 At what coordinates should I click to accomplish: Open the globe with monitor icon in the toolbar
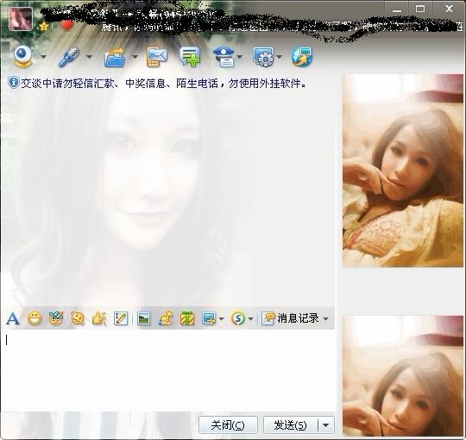(x=302, y=56)
